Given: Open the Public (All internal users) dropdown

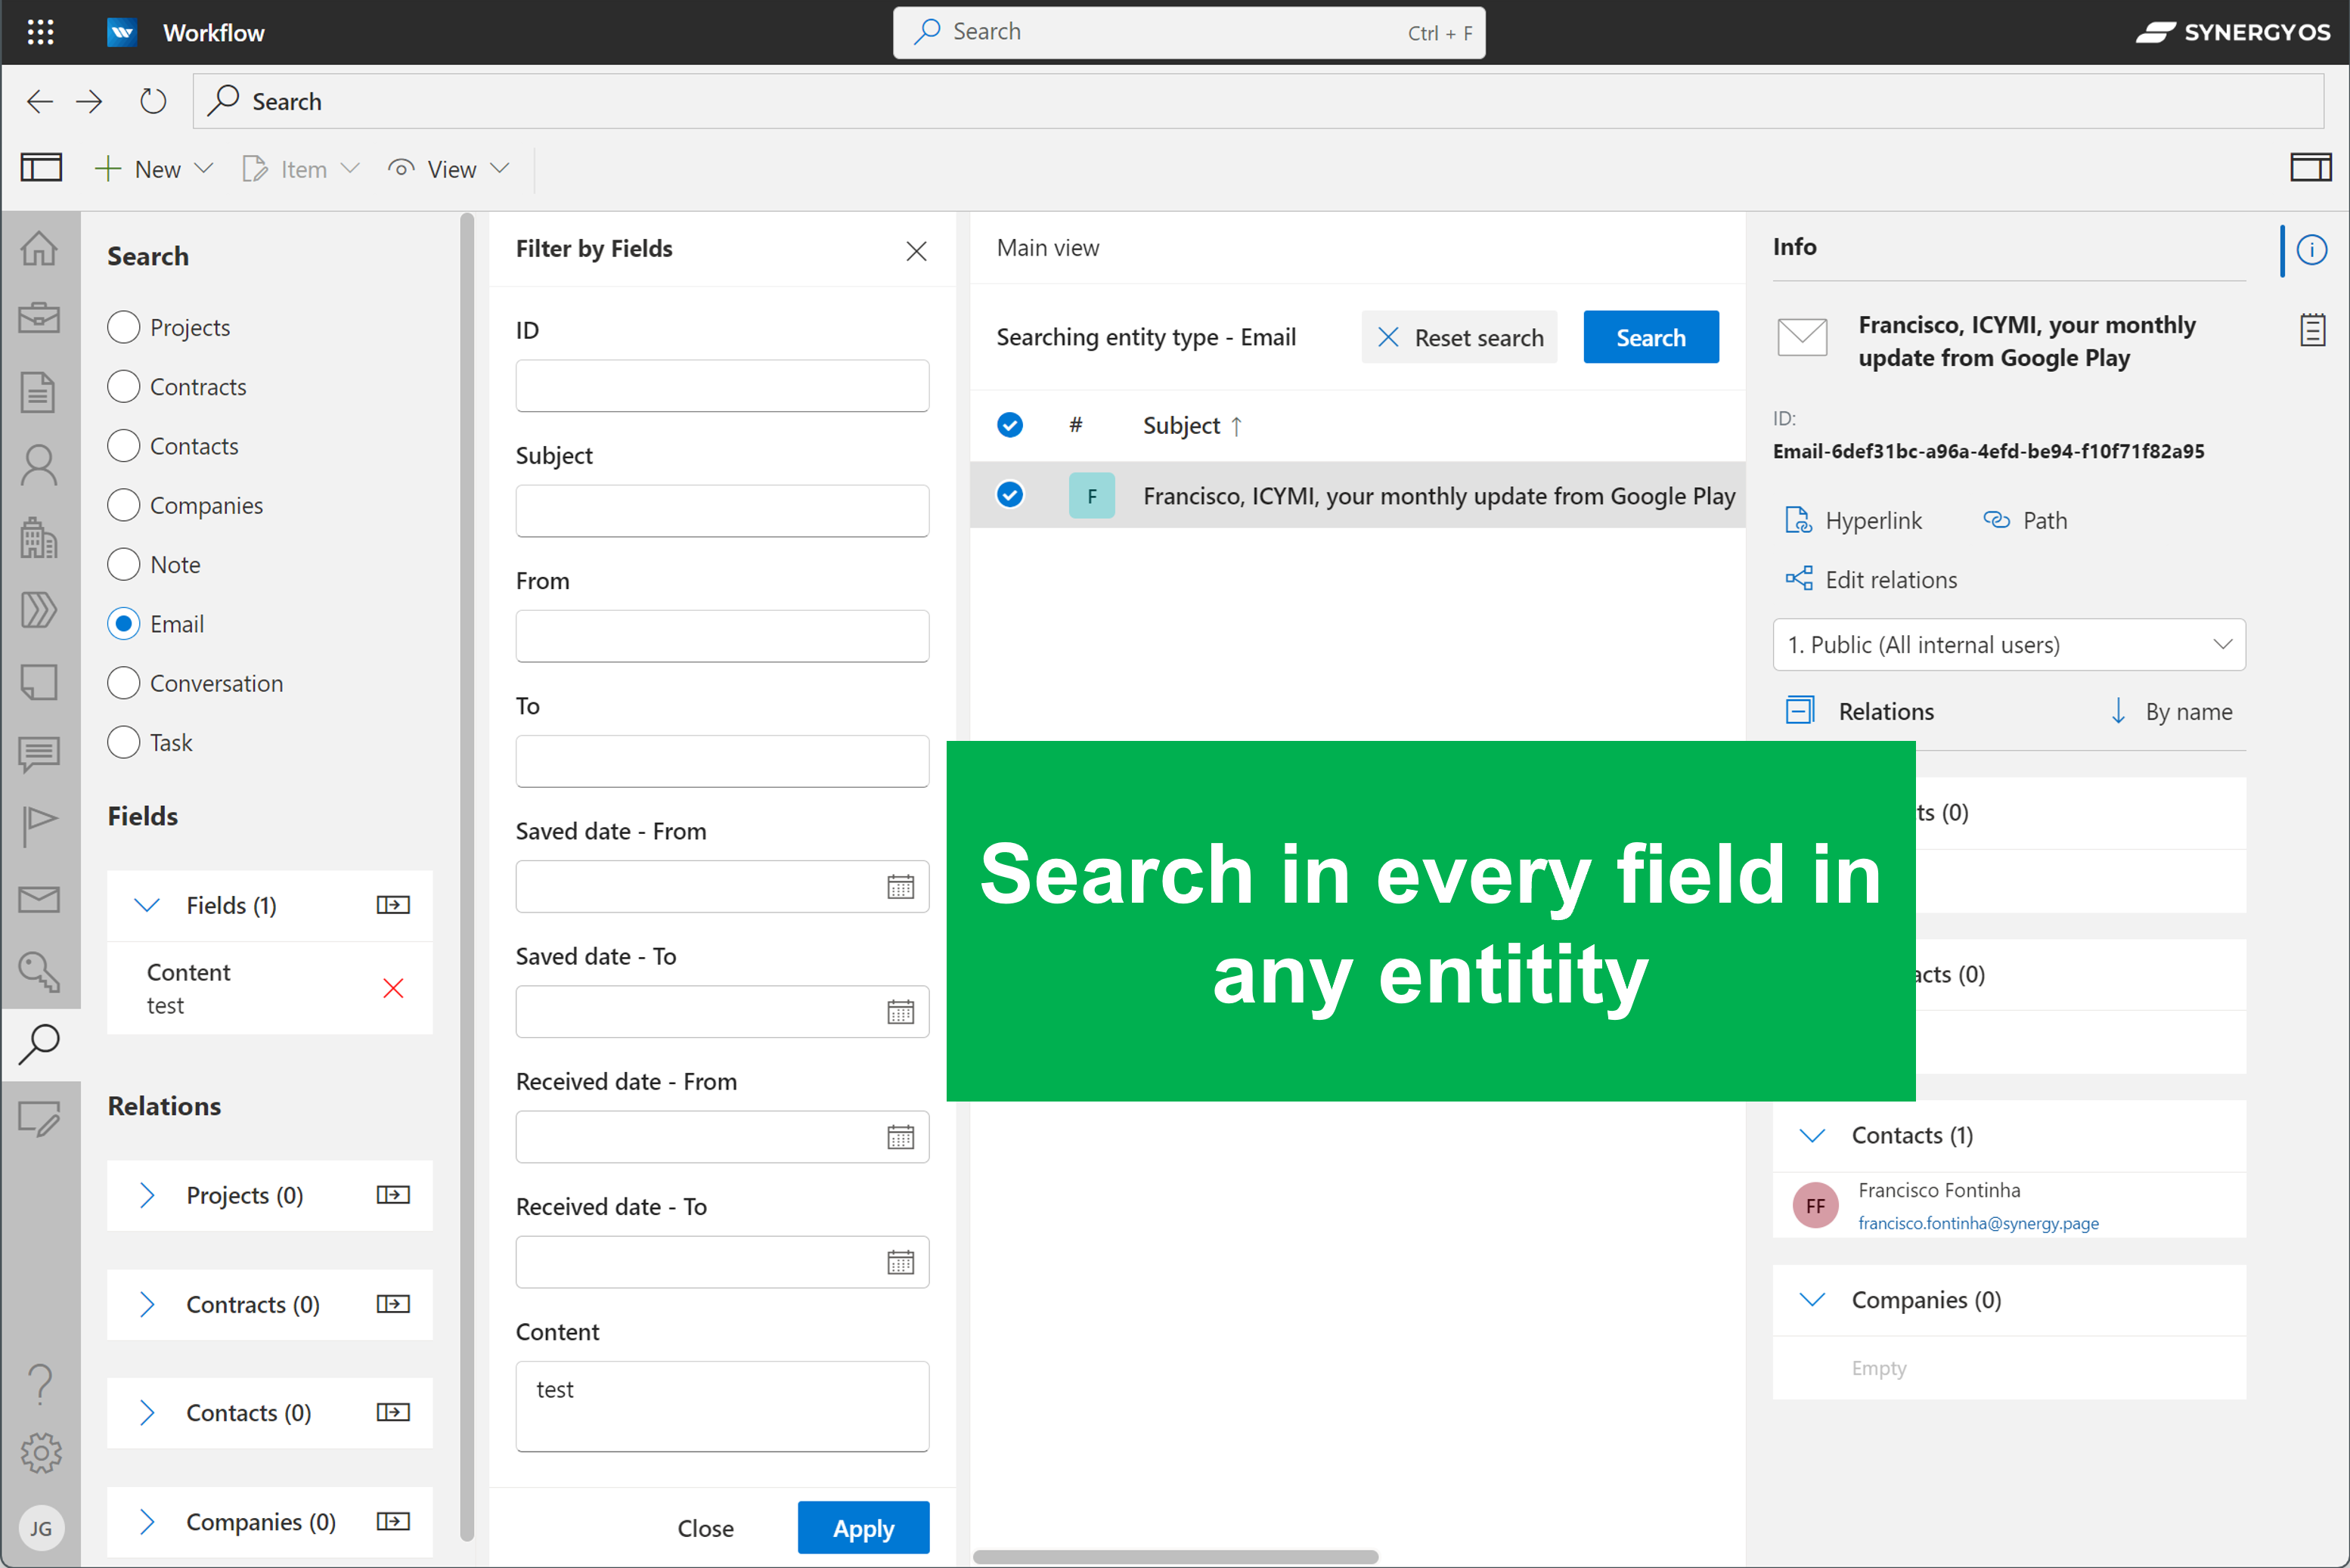Looking at the screenshot, I should (2008, 645).
